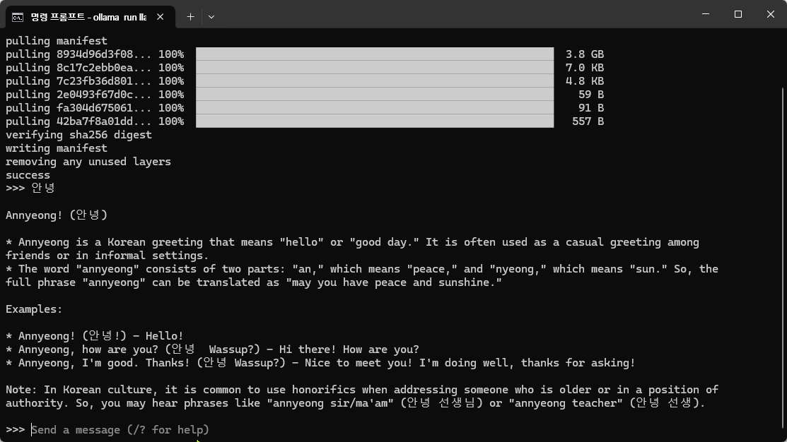Screen dimensions: 787x442
Task: Click the progress bar for 8c17c2ebb0ea
Action: click(375, 68)
